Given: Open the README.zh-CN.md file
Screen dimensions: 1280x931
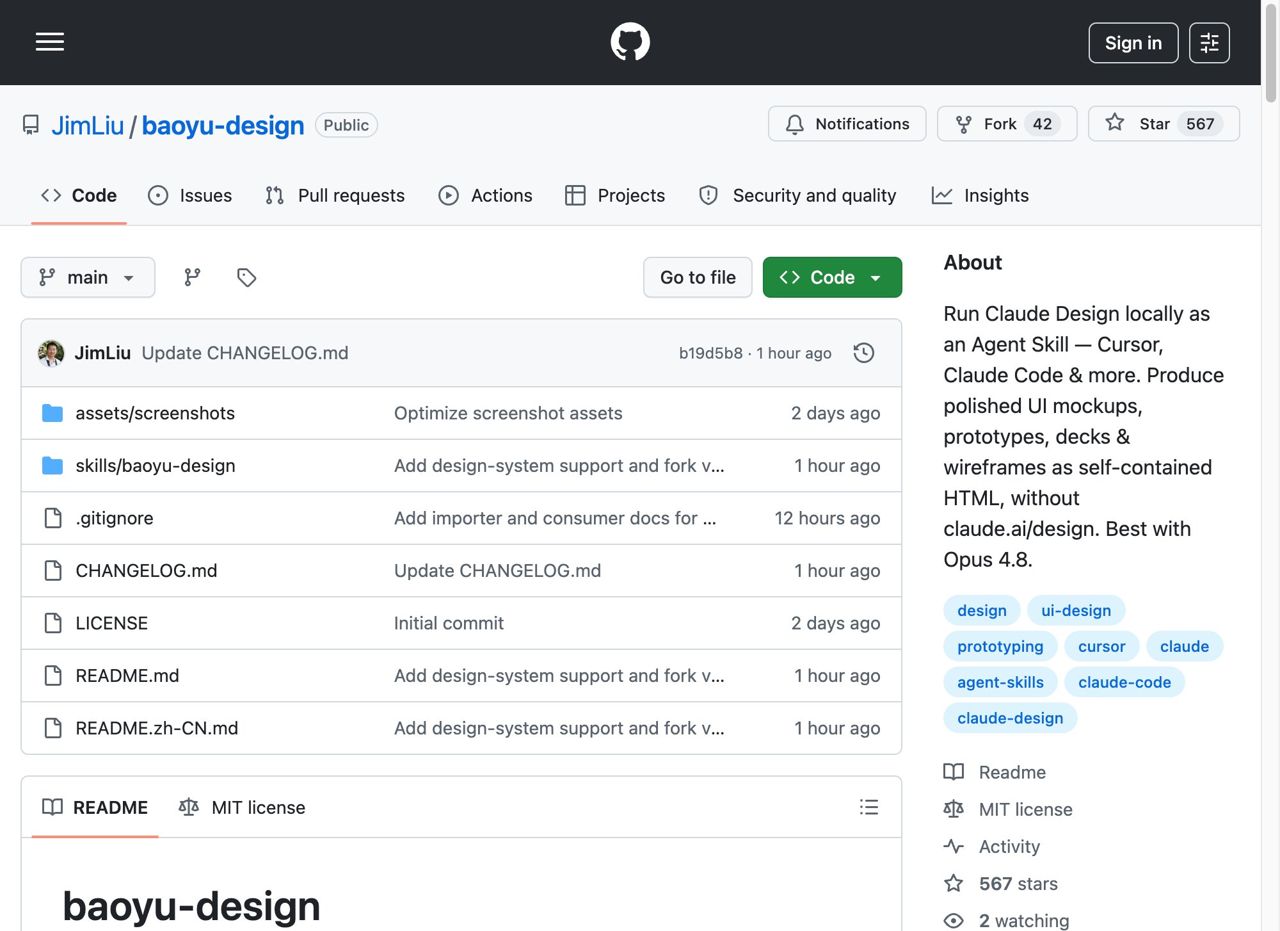Looking at the screenshot, I should click(157, 728).
